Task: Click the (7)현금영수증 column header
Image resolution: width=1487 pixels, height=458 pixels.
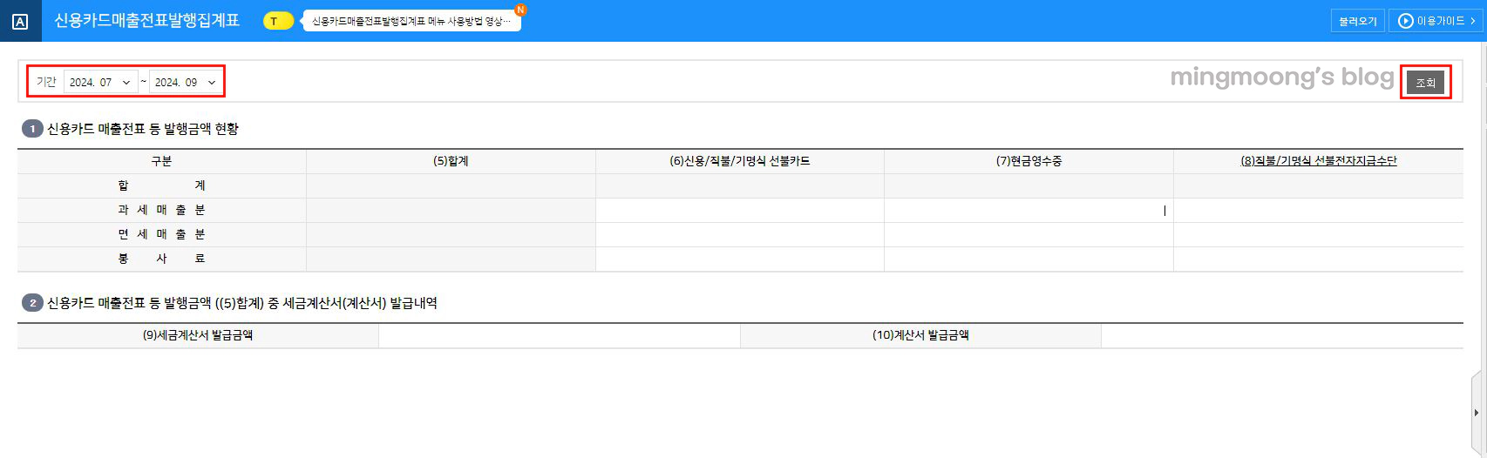Action: (1029, 161)
